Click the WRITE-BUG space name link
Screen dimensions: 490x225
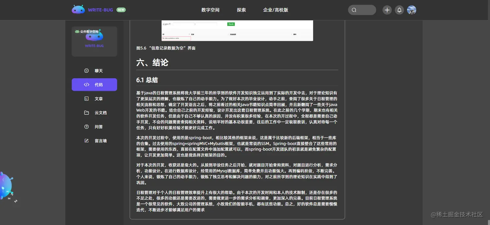[94, 46]
